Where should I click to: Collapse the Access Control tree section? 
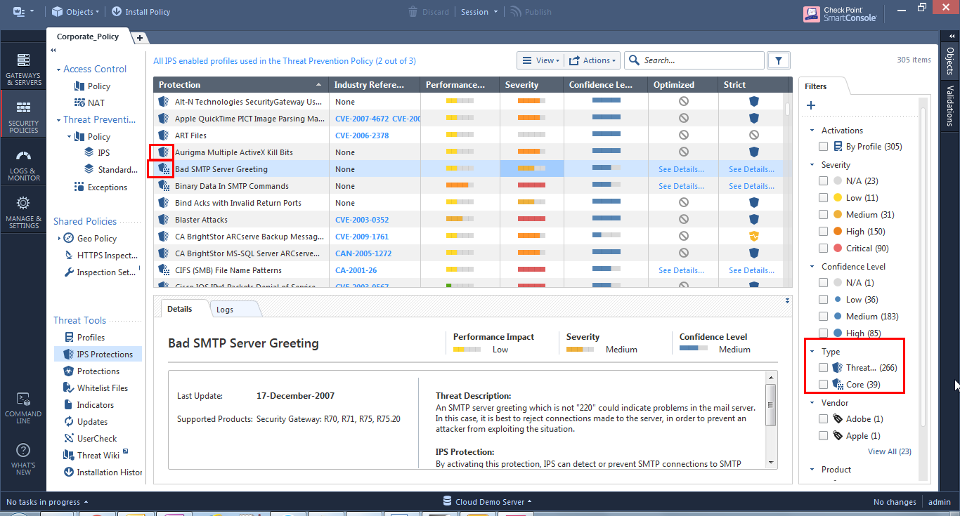(x=58, y=70)
